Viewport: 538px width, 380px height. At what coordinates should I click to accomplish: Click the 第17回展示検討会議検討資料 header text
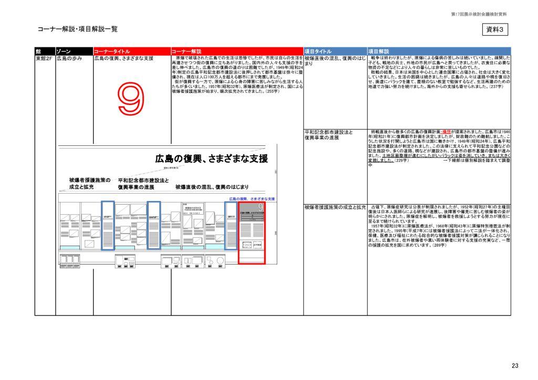tap(479, 14)
